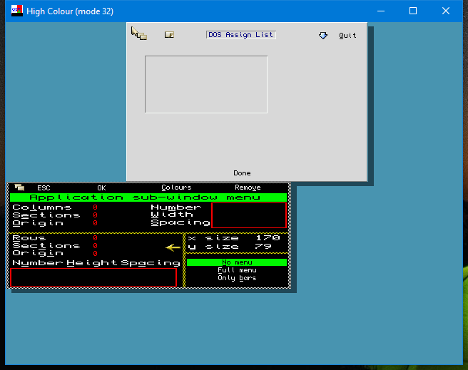This screenshot has width=468, height=370.
Task: Click the y size value 79
Action: [x=263, y=246]
